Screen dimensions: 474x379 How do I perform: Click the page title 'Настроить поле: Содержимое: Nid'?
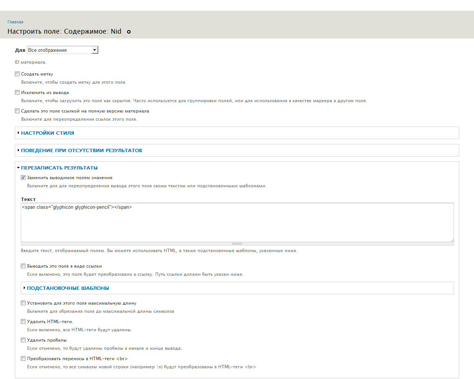pos(64,31)
